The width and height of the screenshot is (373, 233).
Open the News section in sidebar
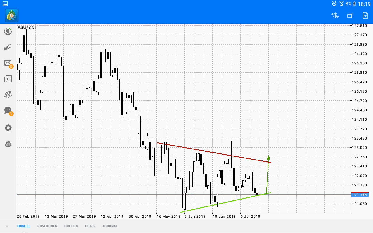click(x=8, y=79)
